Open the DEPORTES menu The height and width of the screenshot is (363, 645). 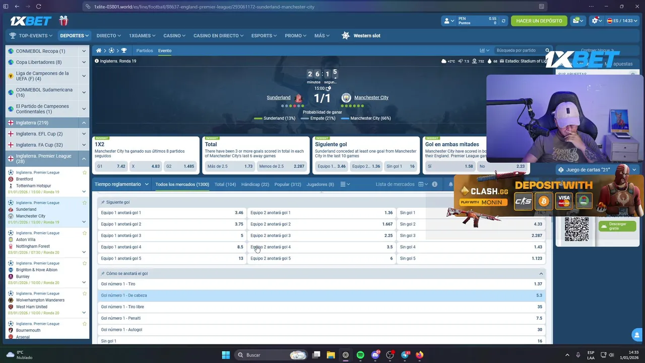(74, 36)
